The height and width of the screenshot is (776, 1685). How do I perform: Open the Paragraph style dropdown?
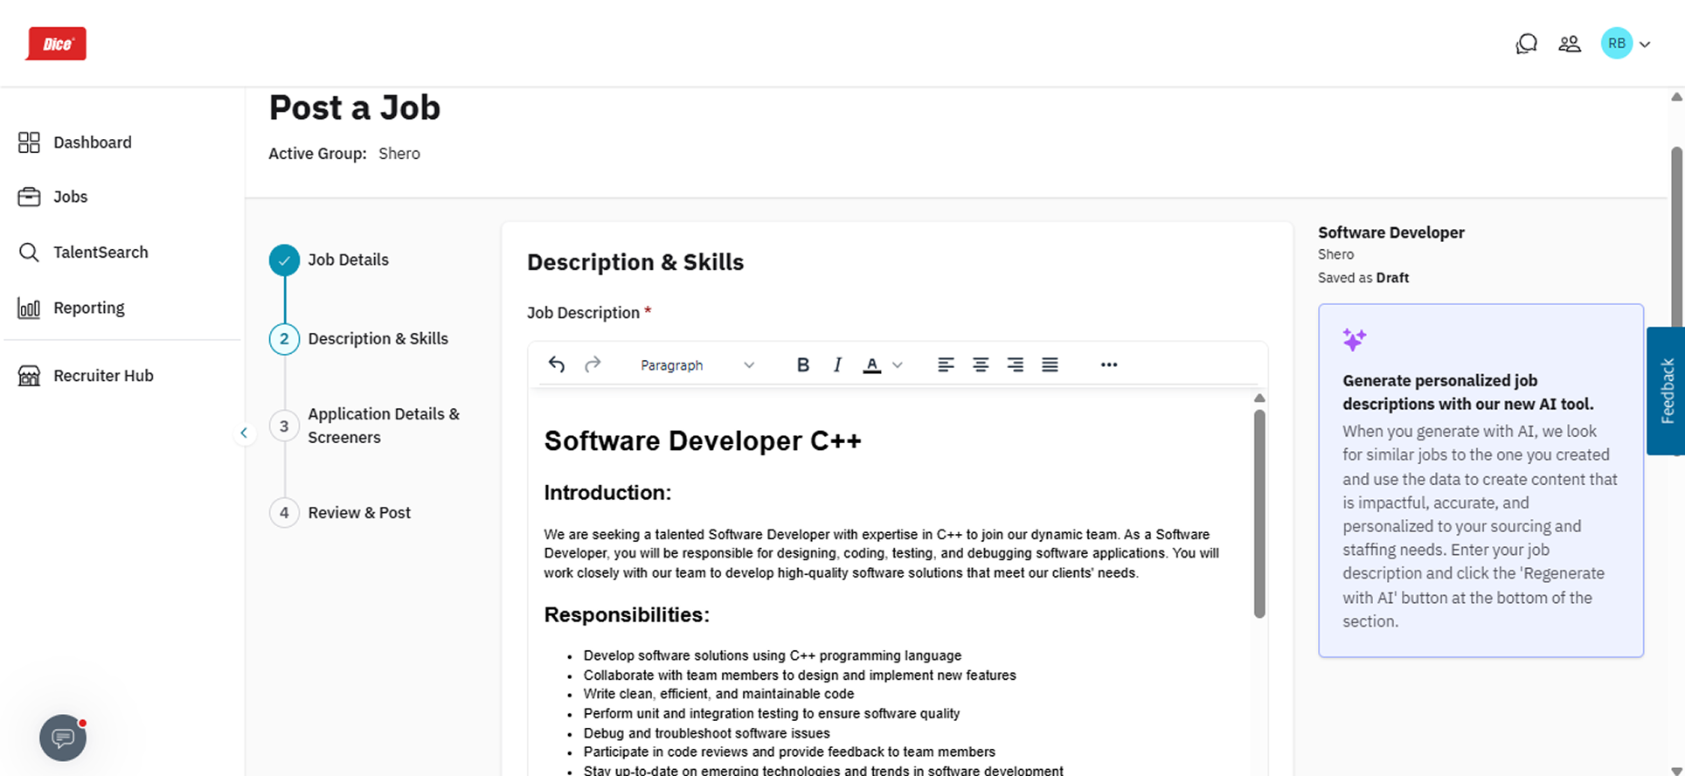pyautogui.click(x=697, y=365)
